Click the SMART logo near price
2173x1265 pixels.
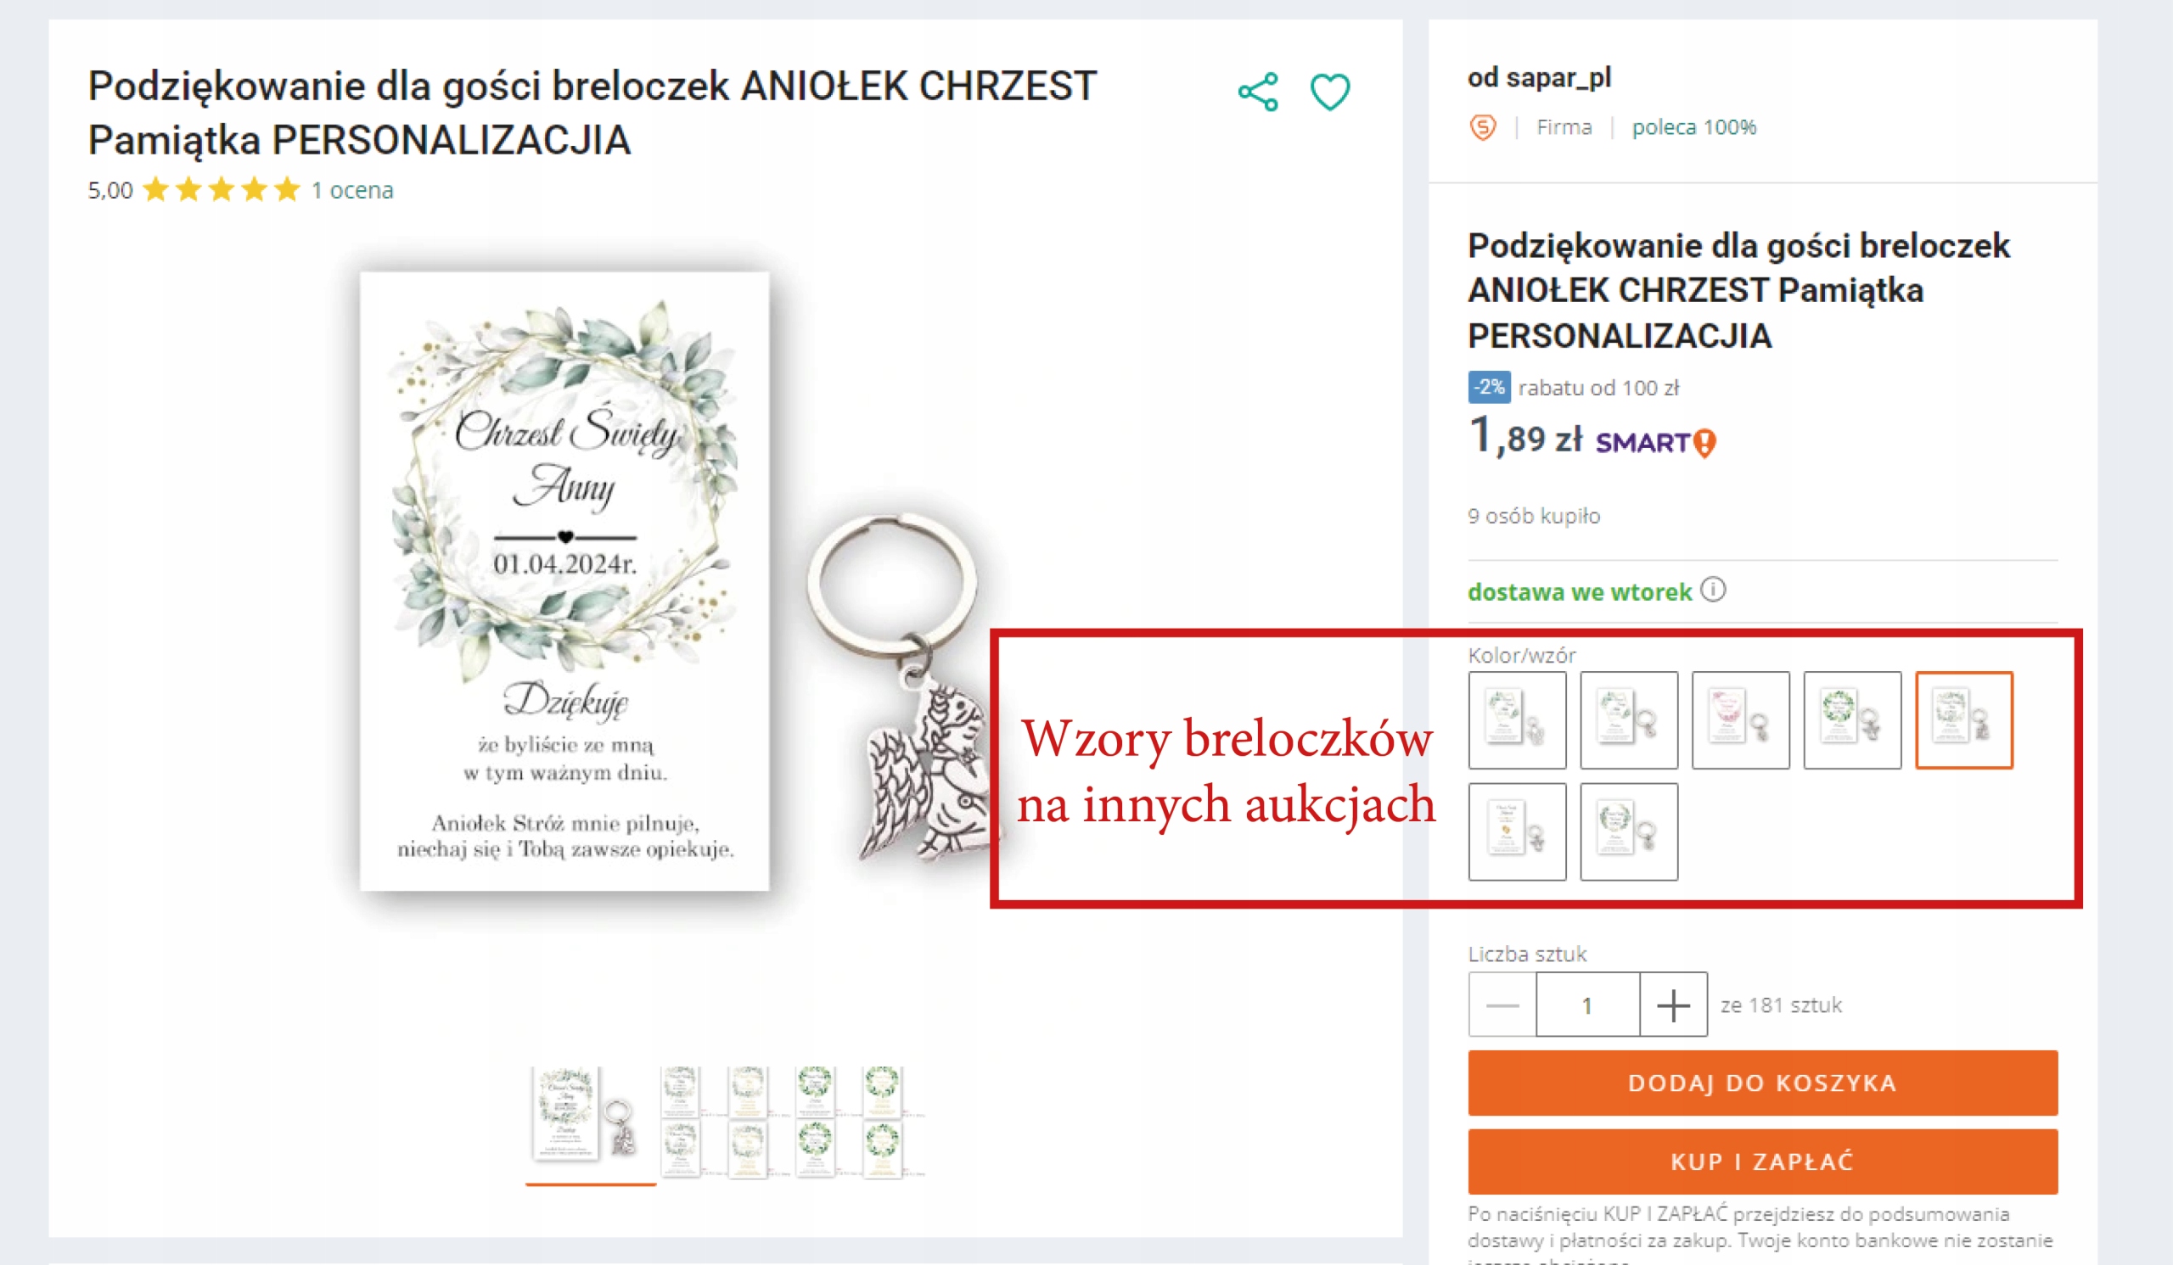[x=1655, y=443]
